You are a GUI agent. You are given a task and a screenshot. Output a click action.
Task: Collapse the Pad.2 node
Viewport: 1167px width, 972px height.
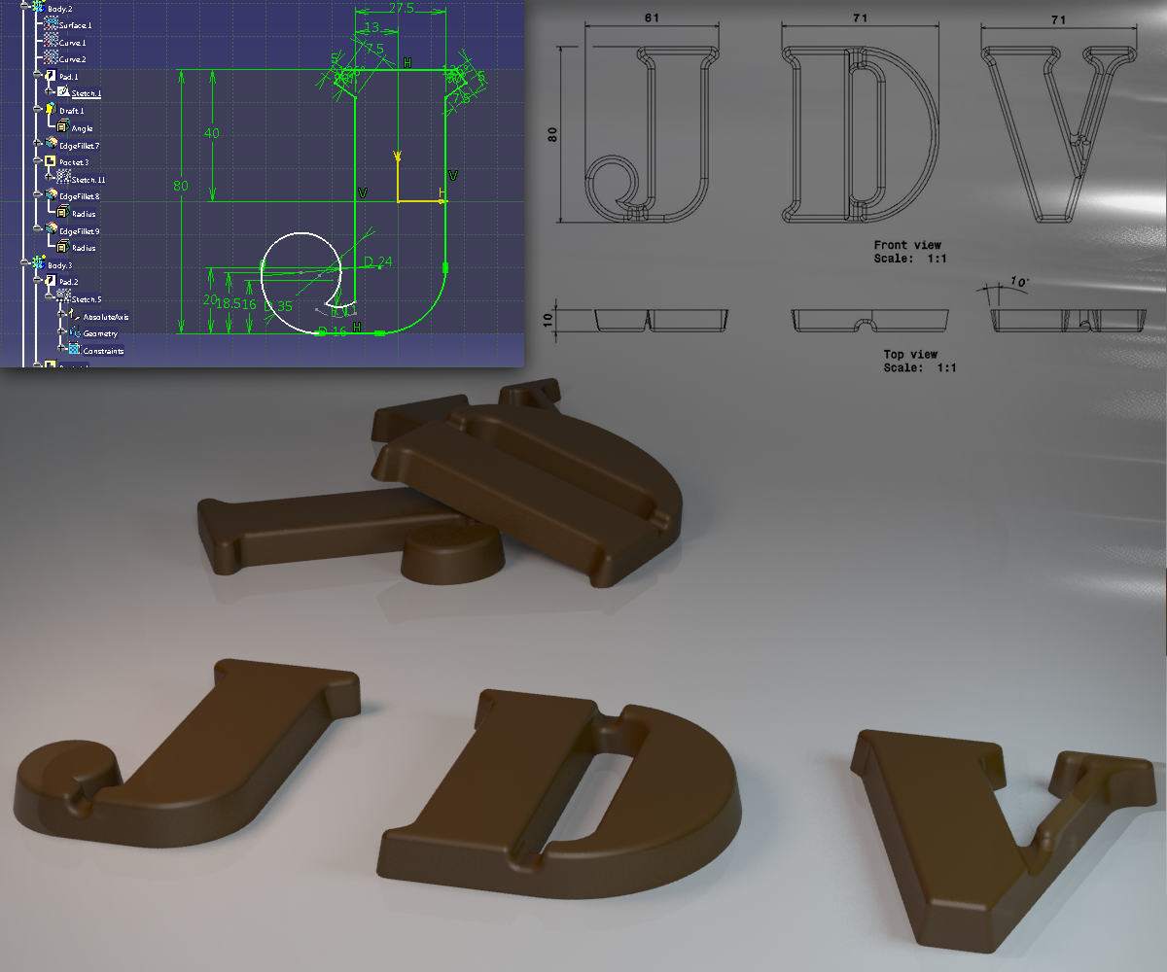(x=36, y=281)
